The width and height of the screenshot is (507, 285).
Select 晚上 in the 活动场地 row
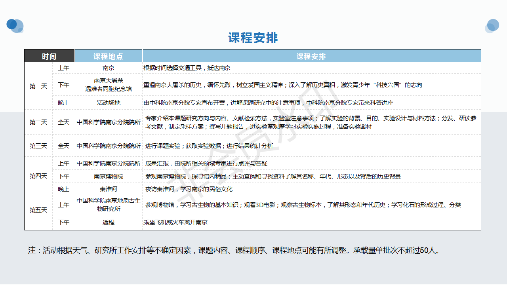64,103
